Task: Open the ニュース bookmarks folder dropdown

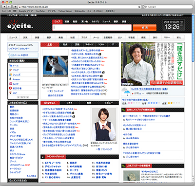Action: pos(95,11)
